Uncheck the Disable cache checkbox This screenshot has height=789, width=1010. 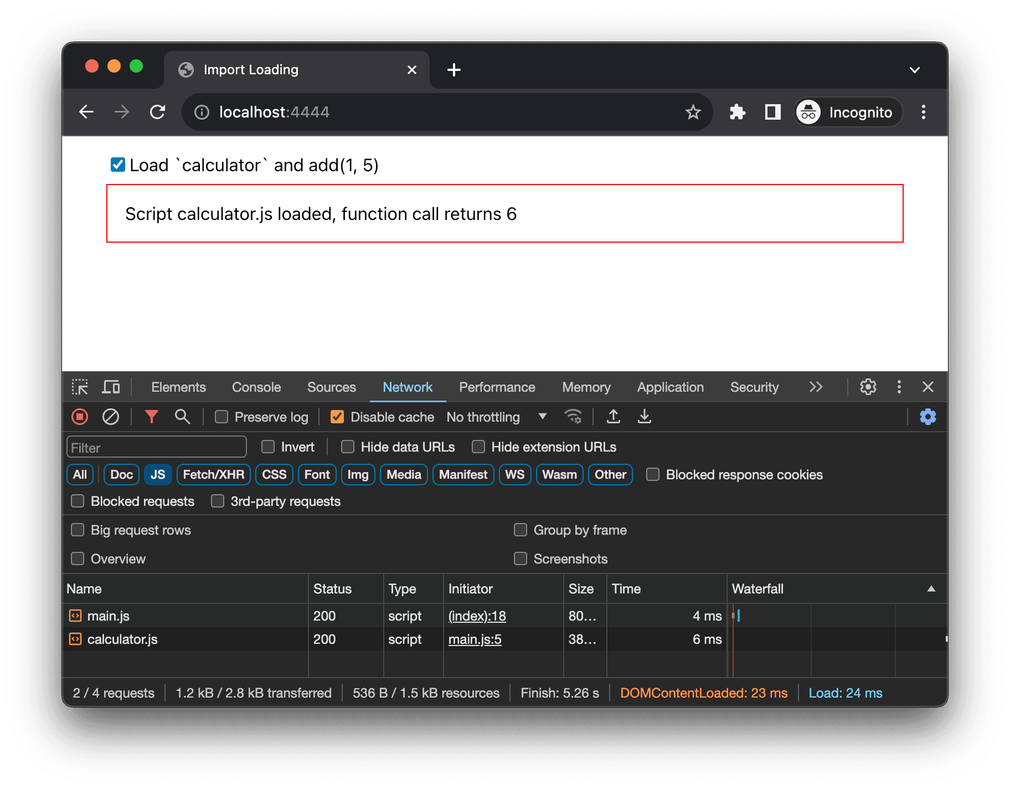(337, 417)
